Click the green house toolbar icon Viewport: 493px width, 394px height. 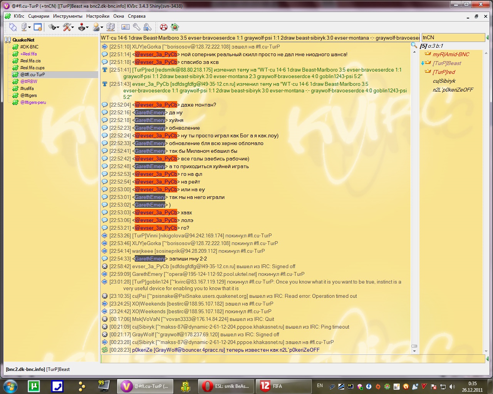coord(175,27)
